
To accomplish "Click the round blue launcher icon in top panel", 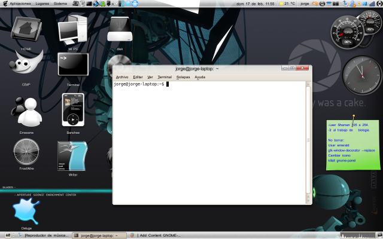I will 135,4.
